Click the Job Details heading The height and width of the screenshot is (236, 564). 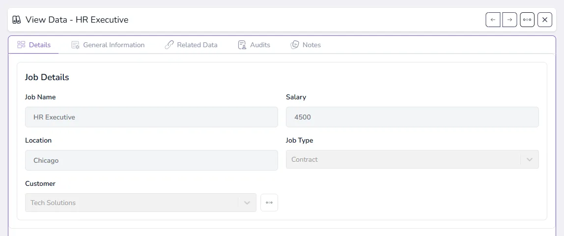[47, 77]
